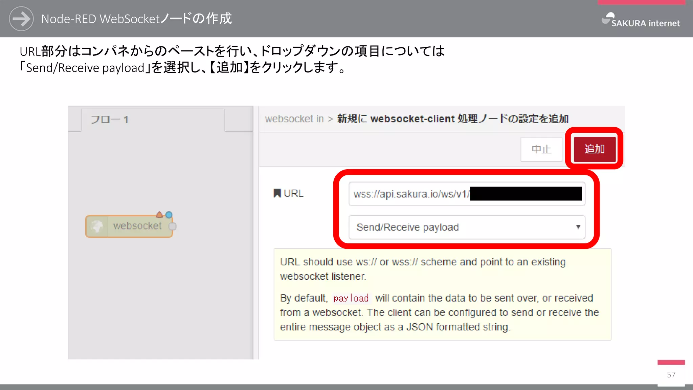Click the orange triangle warning badge on node
693x390 pixels.
click(159, 214)
